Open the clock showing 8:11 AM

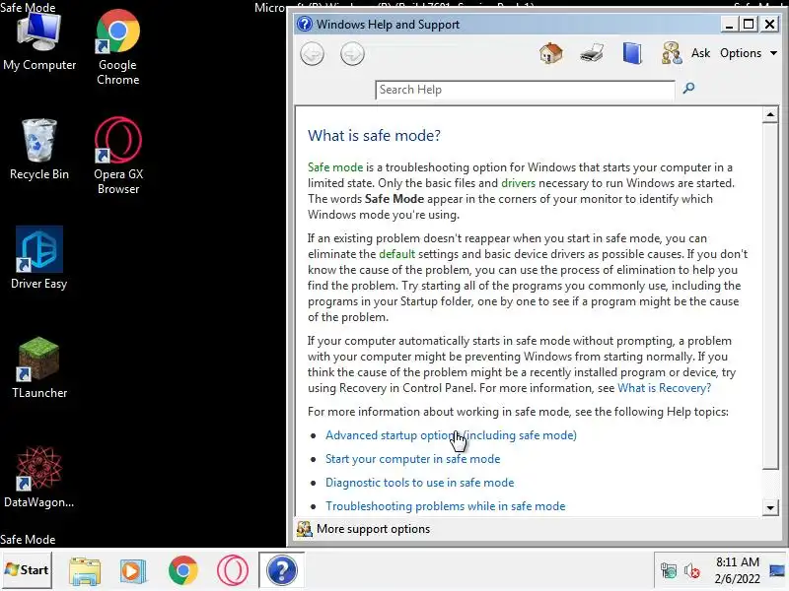737,570
